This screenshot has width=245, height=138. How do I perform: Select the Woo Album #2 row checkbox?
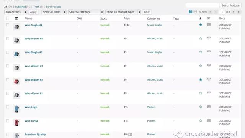point(8,80)
